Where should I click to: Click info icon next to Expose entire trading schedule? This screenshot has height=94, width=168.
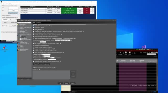pyautogui.click(x=55, y=49)
